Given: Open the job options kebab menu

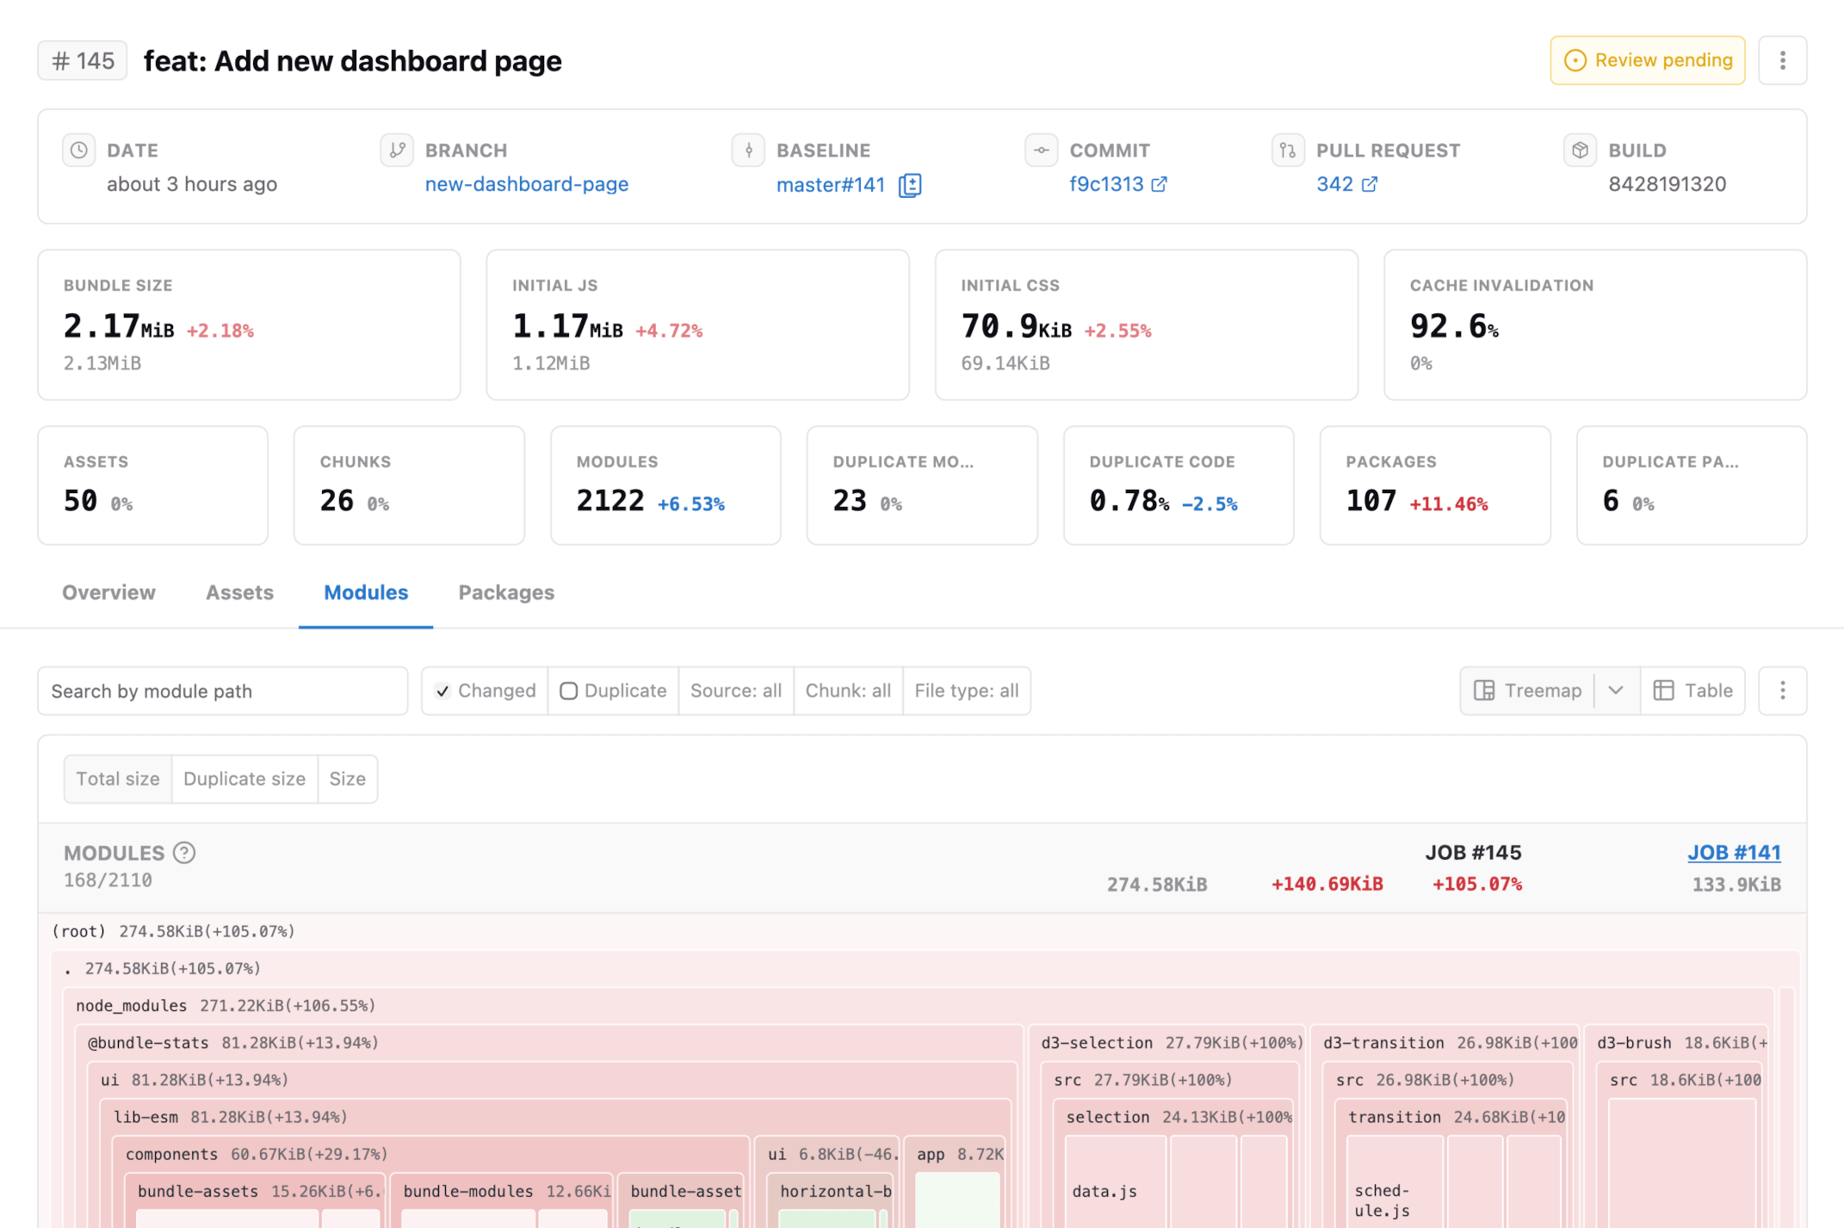Looking at the screenshot, I should point(1782,60).
